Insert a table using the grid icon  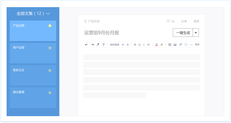(170, 45)
